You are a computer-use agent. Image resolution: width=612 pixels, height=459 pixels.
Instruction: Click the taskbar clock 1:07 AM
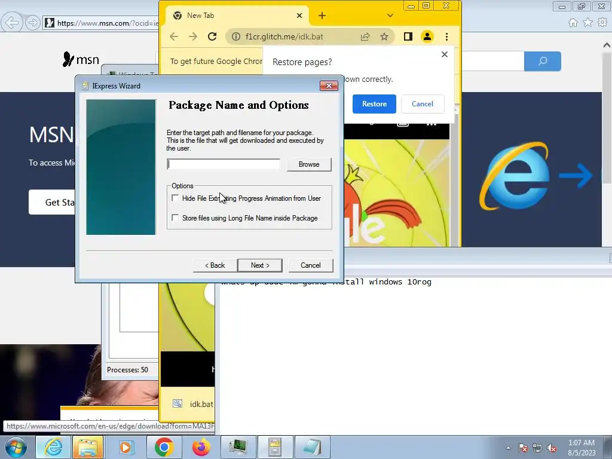pos(582,443)
